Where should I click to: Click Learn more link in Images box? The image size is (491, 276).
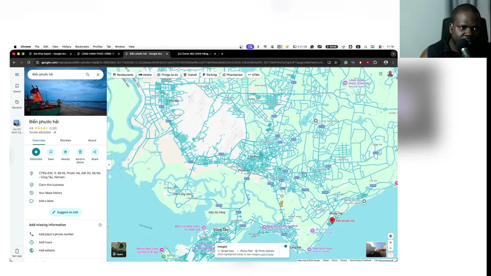pyautogui.click(x=267, y=255)
